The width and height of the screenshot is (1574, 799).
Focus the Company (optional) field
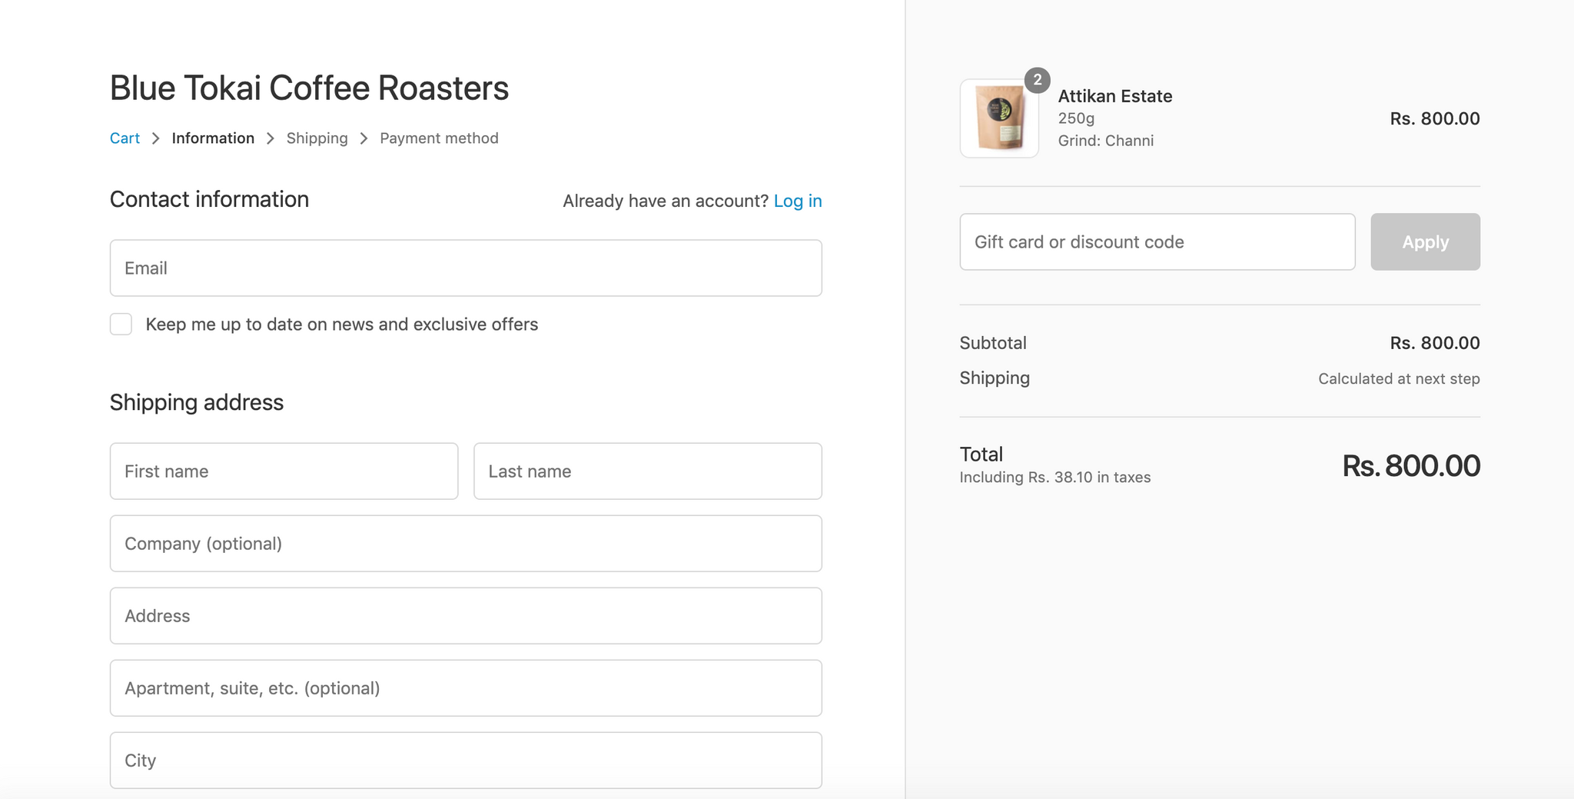466,543
